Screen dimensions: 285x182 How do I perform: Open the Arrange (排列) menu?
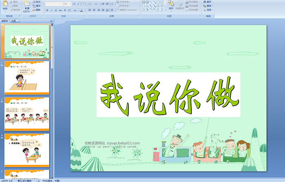171,5
